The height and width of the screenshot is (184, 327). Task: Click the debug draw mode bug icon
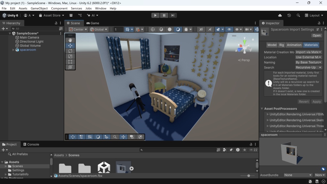(186, 29)
